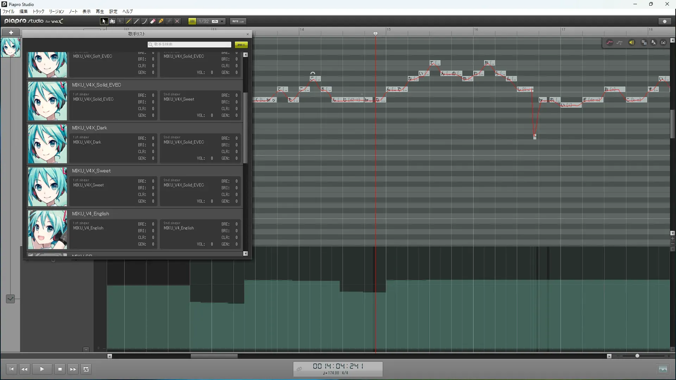Toggle pitch curve display
676x380 pixels.
tap(609, 43)
